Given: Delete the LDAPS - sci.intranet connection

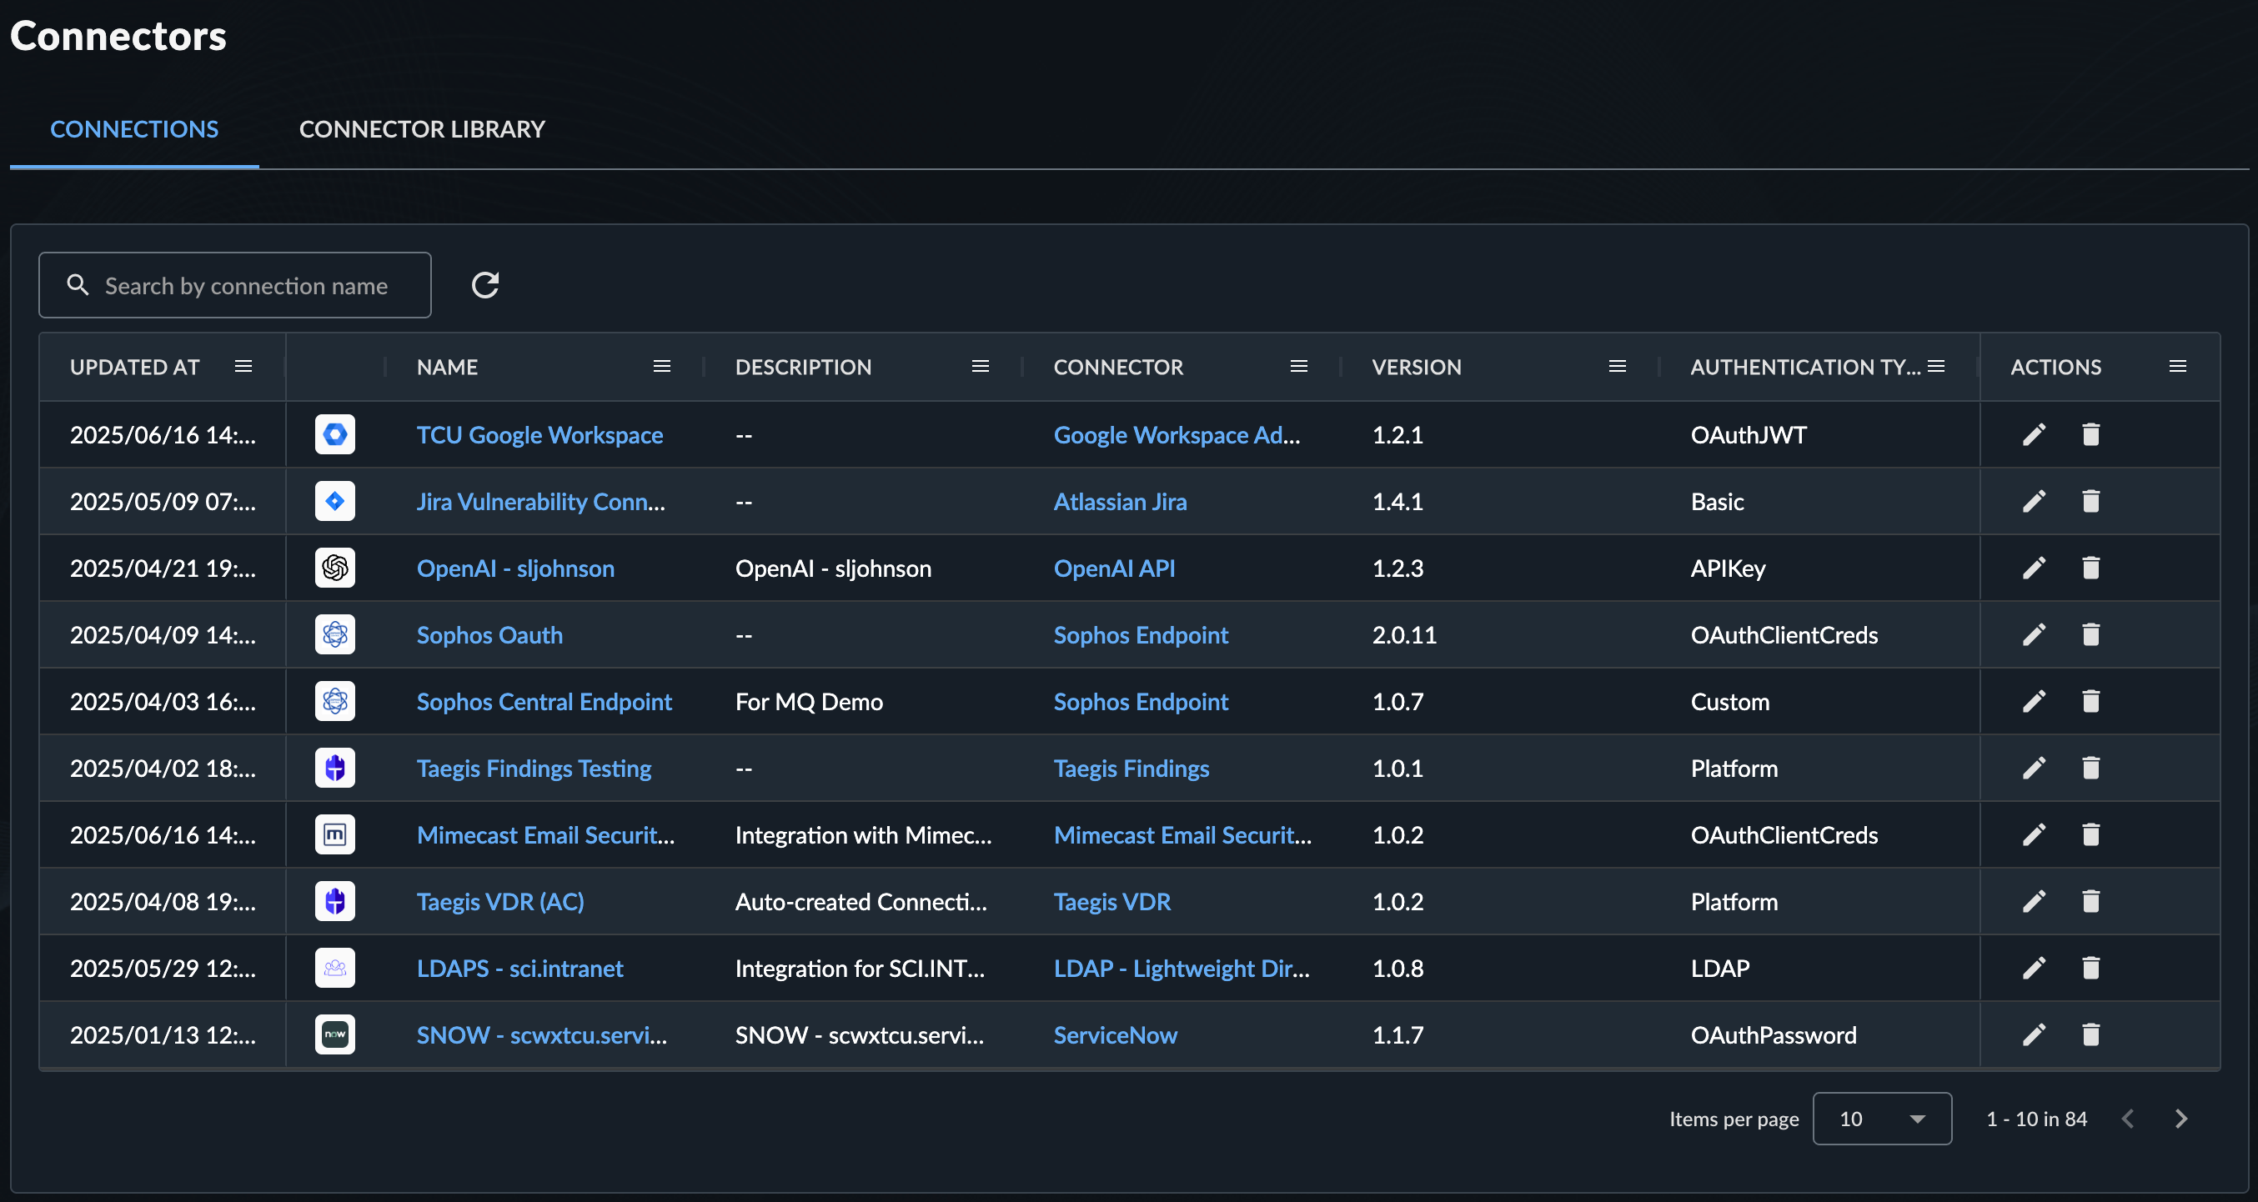Looking at the screenshot, I should [x=2090, y=967].
